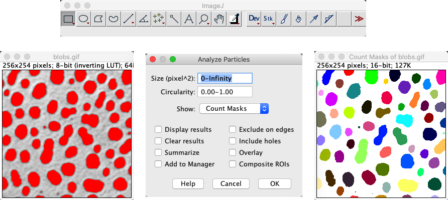This screenshot has height=200, width=448.
Task: Click the 'Show:' label
Action: click(186, 109)
